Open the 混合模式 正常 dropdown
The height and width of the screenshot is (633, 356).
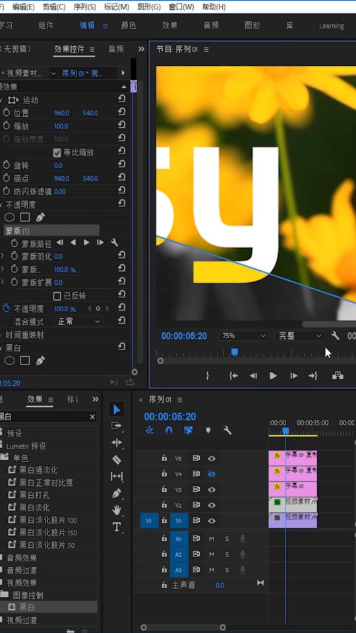[x=78, y=322]
